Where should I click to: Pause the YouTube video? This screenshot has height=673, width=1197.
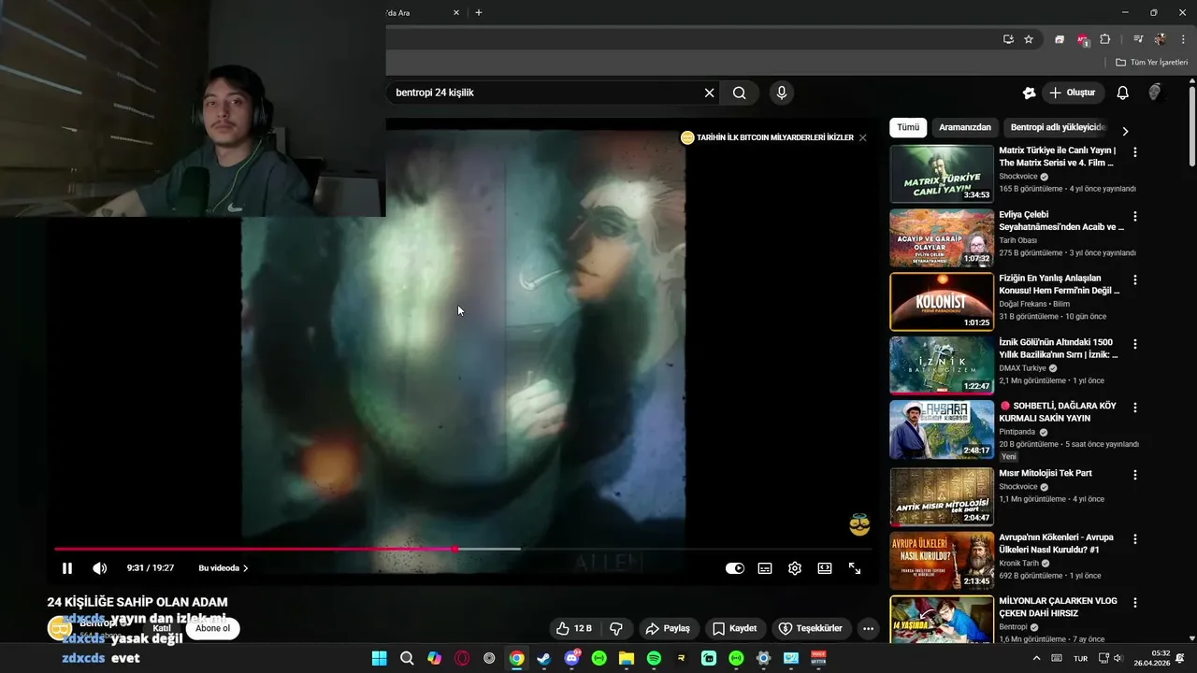(67, 568)
